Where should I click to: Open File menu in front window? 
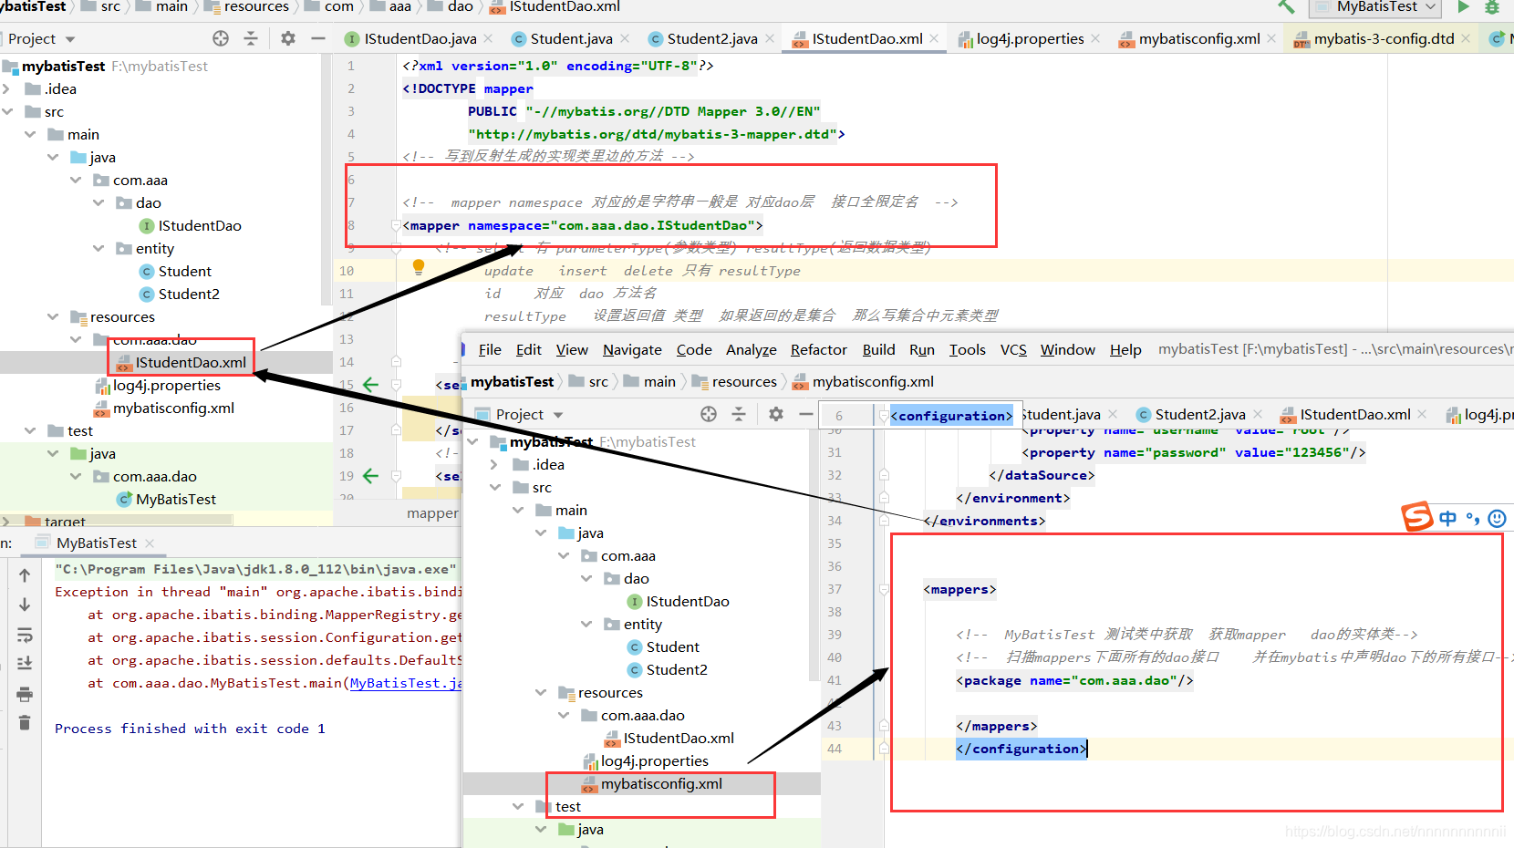coord(490,349)
